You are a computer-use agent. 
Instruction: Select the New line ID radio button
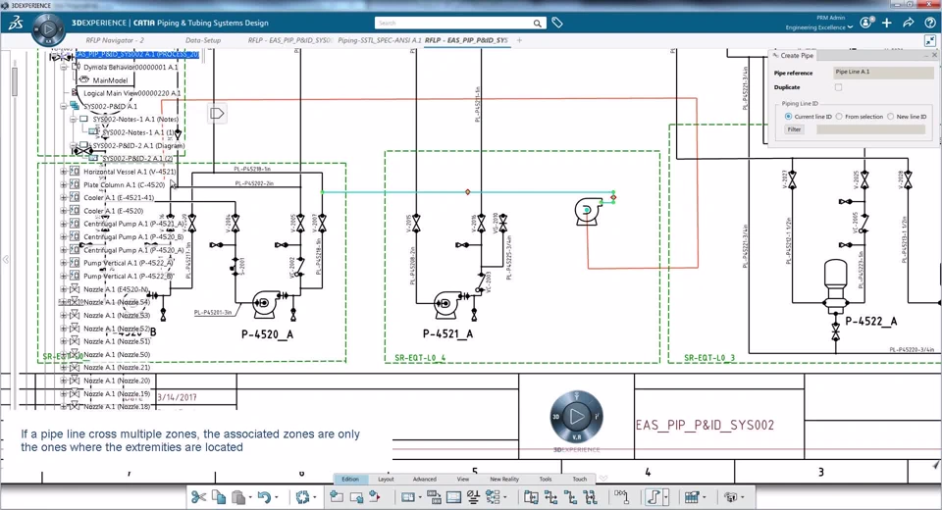(891, 117)
